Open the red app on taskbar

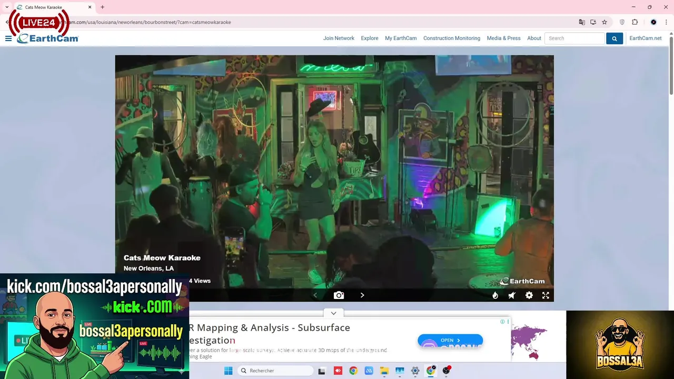pyautogui.click(x=338, y=371)
